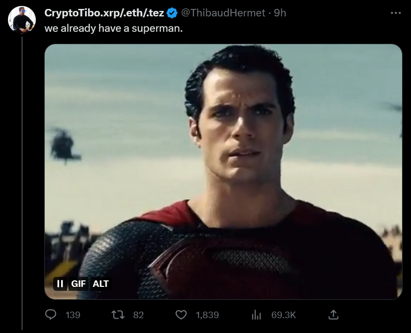Show the ALT image description
The width and height of the screenshot is (411, 333).
click(x=101, y=284)
